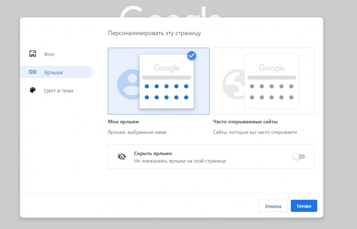The width and height of the screenshot is (357, 229).
Task: Click the Скрыть ярлыки option title
Action: tap(153, 153)
